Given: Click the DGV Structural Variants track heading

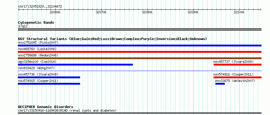Looking at the screenshot, I should [x=113, y=39].
